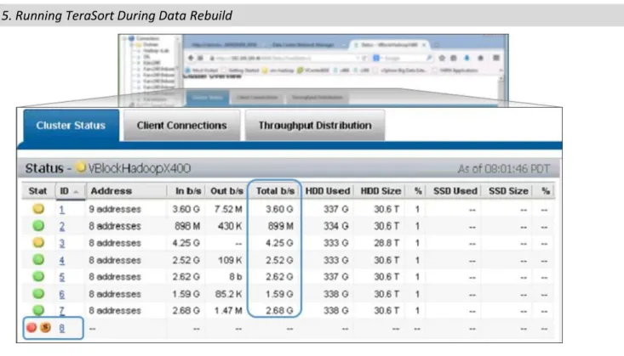Open the Throughput Distribution tab
Viewport: 624px width, 356px height.
[315, 125]
